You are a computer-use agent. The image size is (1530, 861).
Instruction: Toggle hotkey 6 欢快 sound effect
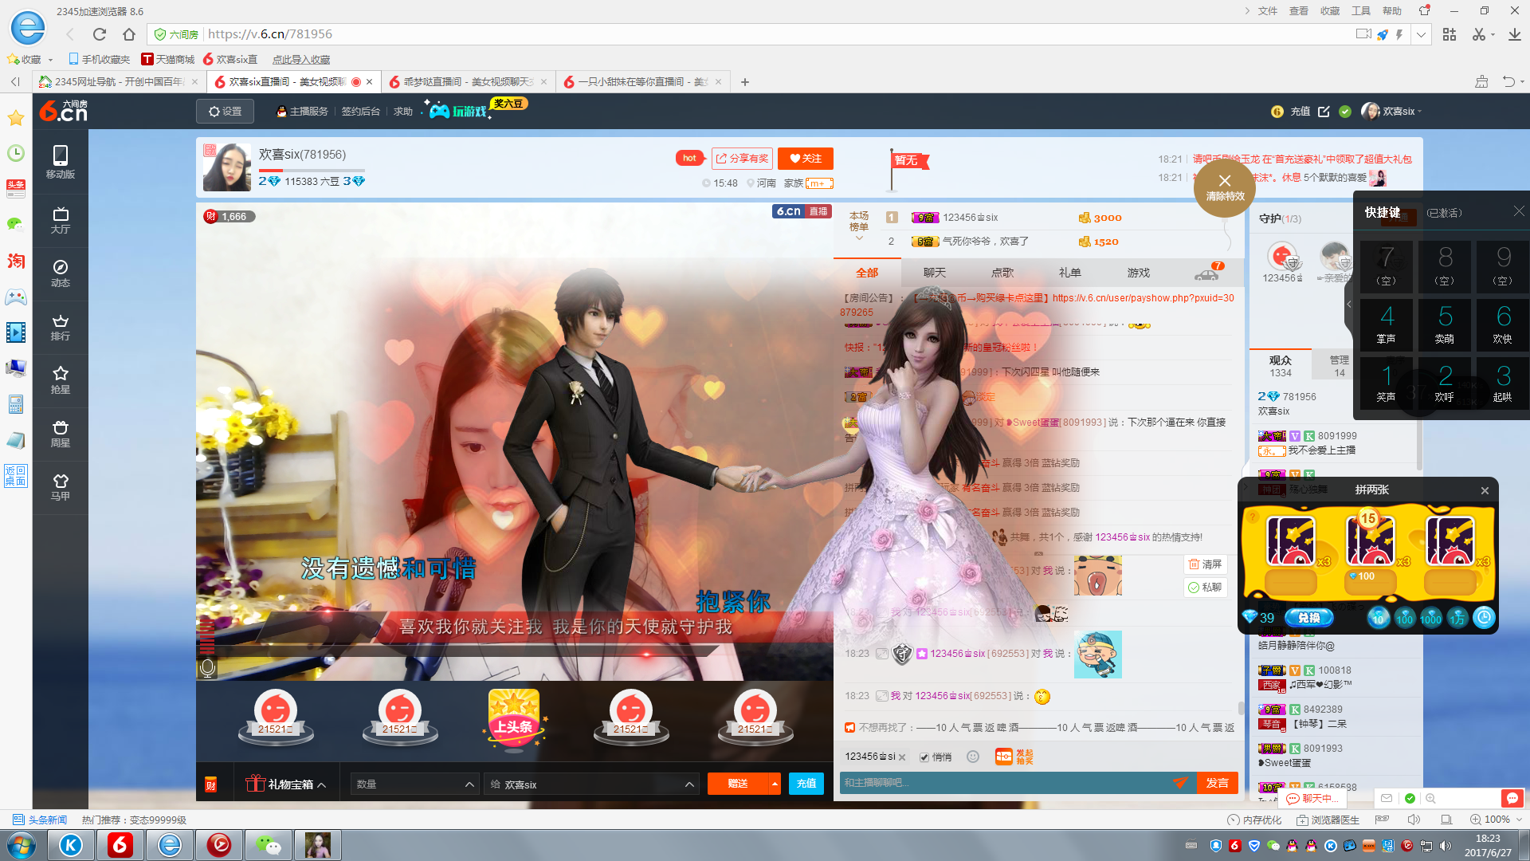click(1503, 324)
